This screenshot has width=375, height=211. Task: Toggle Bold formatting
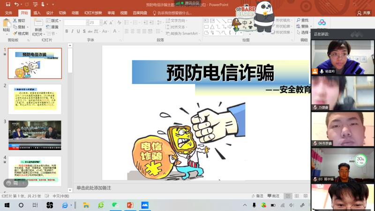pyautogui.click(x=67, y=31)
